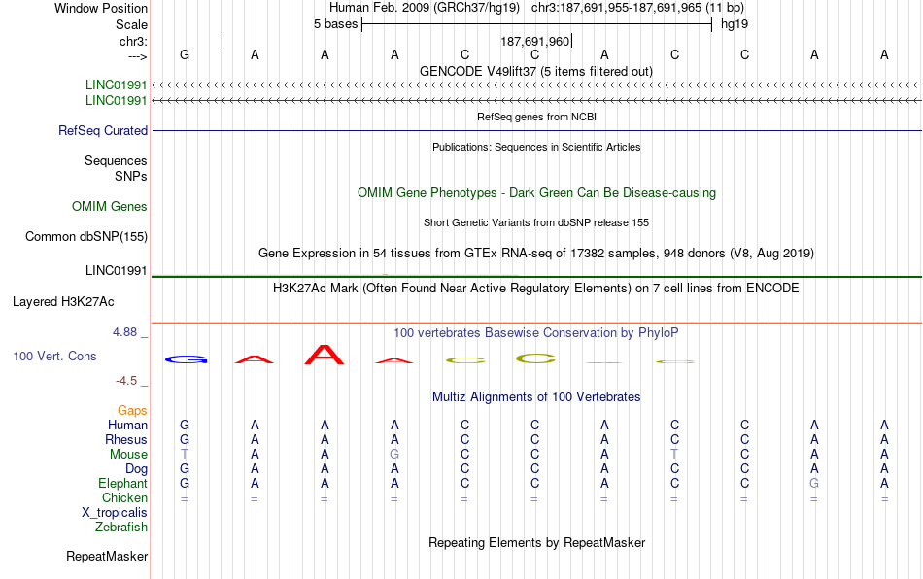Image resolution: width=923 pixels, height=579 pixels.
Task: Select the Dog alignment row label
Action: pyautogui.click(x=136, y=469)
